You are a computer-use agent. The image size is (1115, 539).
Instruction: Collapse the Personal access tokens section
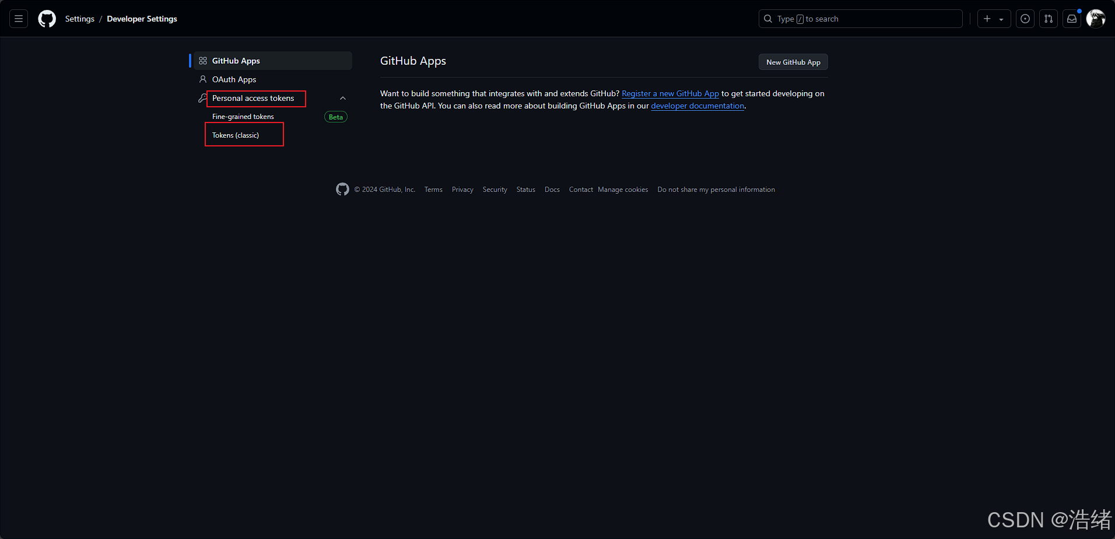click(343, 98)
